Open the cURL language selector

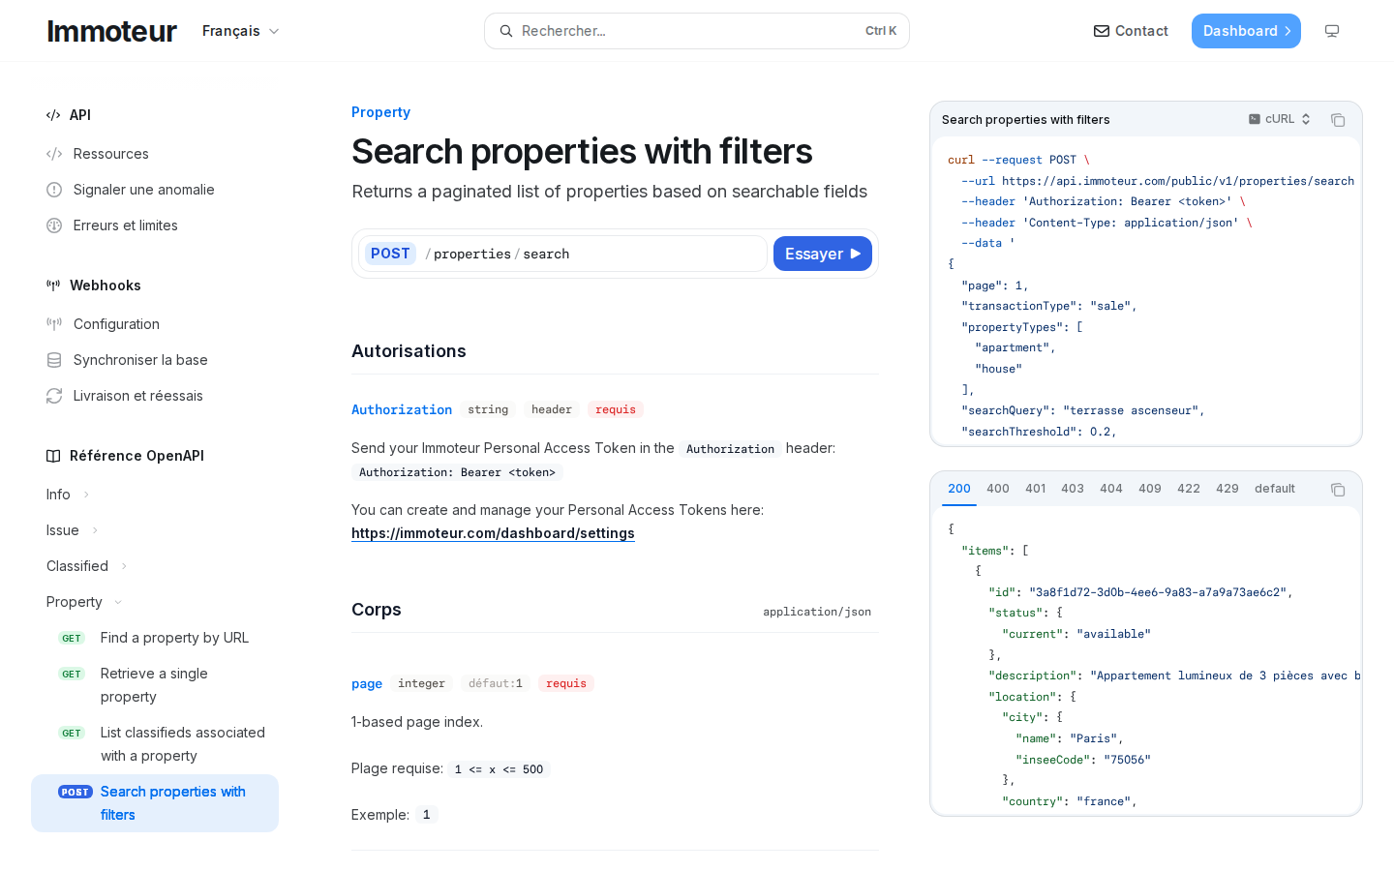(1280, 119)
